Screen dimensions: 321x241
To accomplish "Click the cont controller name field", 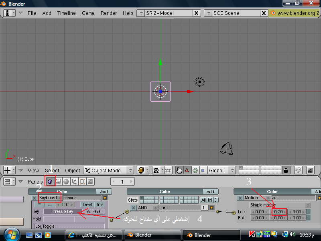I will [180, 208].
